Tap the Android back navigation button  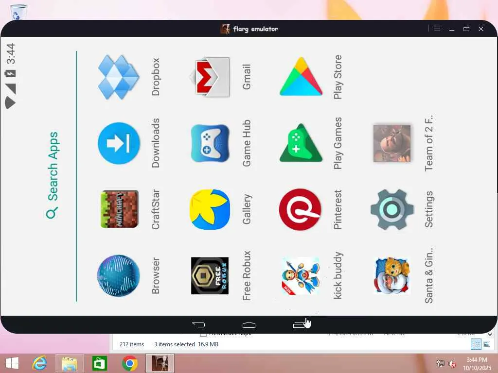[x=198, y=325]
